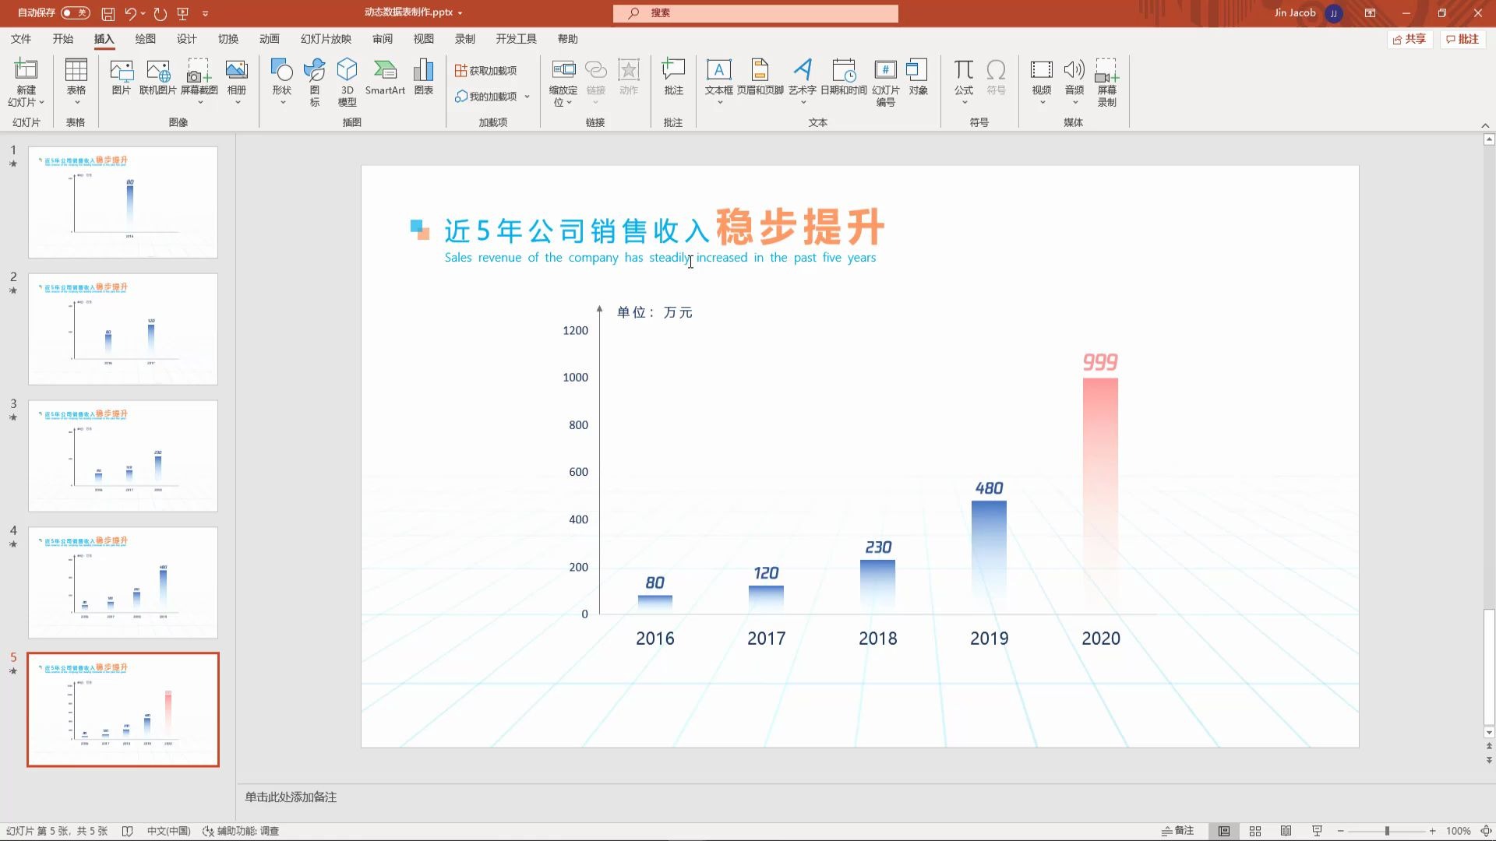Open Header and Footer (页眉和页脚)

click(760, 78)
